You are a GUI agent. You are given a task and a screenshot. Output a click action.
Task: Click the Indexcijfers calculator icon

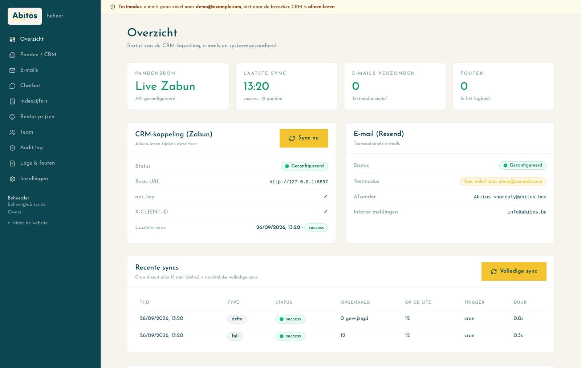12,101
